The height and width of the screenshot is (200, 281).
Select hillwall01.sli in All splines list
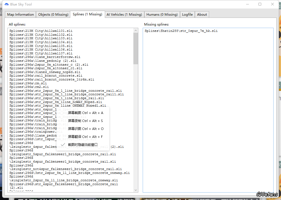(x=41, y=31)
